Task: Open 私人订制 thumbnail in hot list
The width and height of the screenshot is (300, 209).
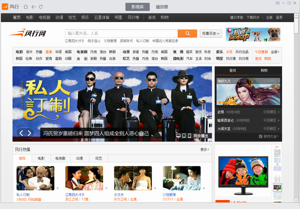Action: pos(35,178)
